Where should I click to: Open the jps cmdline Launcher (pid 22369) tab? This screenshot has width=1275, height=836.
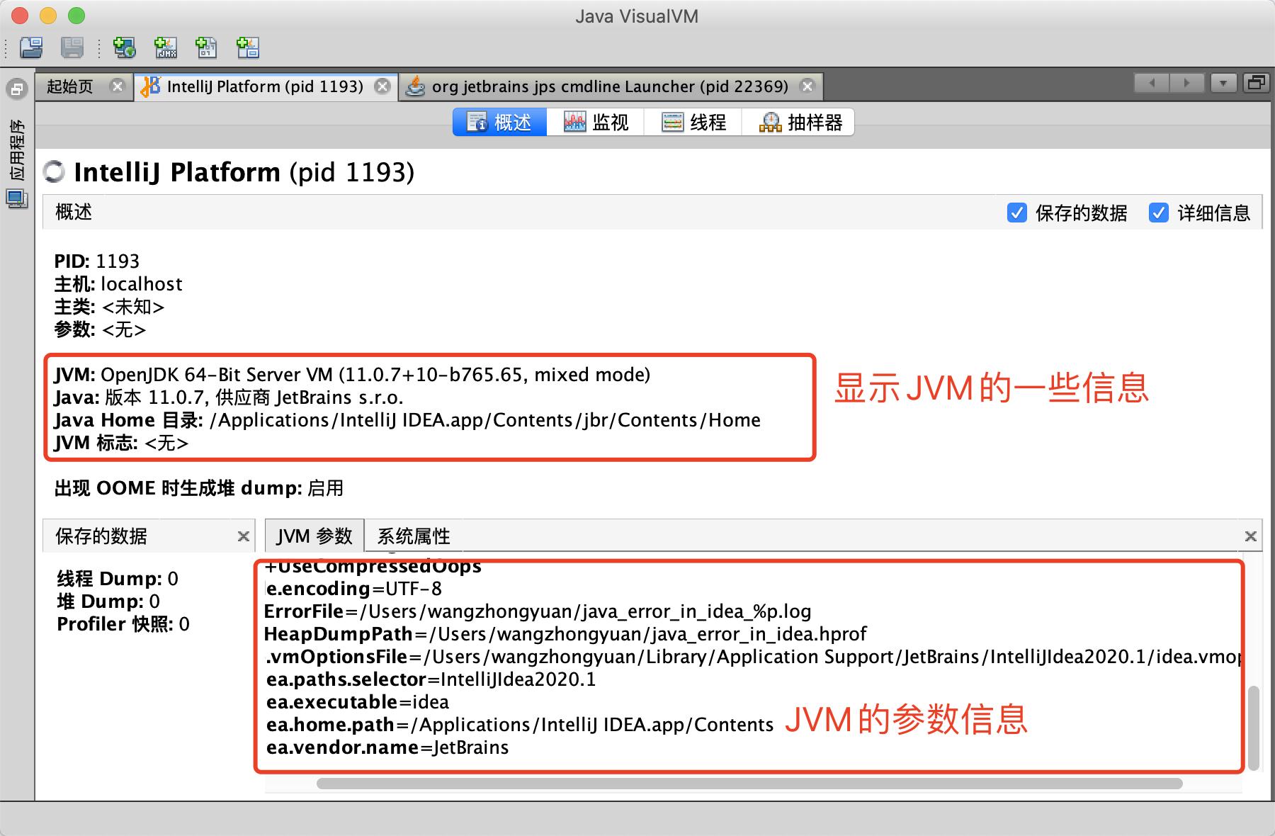[610, 86]
